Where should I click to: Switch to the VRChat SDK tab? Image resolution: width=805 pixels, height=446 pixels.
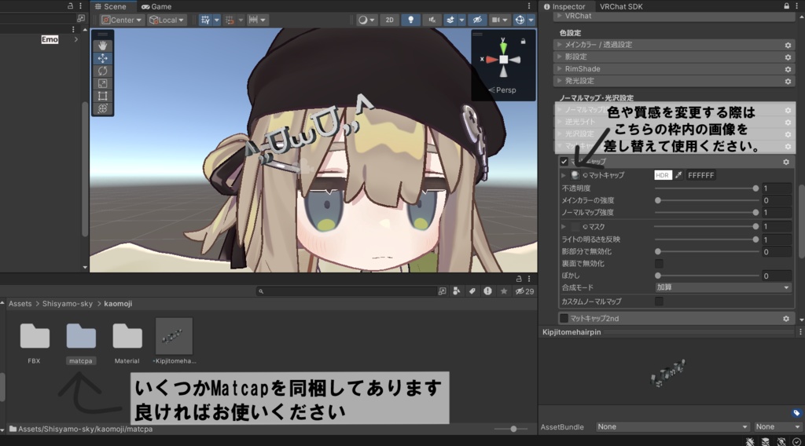point(621,6)
